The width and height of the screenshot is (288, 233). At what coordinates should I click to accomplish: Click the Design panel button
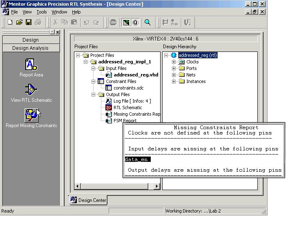coord(31,40)
